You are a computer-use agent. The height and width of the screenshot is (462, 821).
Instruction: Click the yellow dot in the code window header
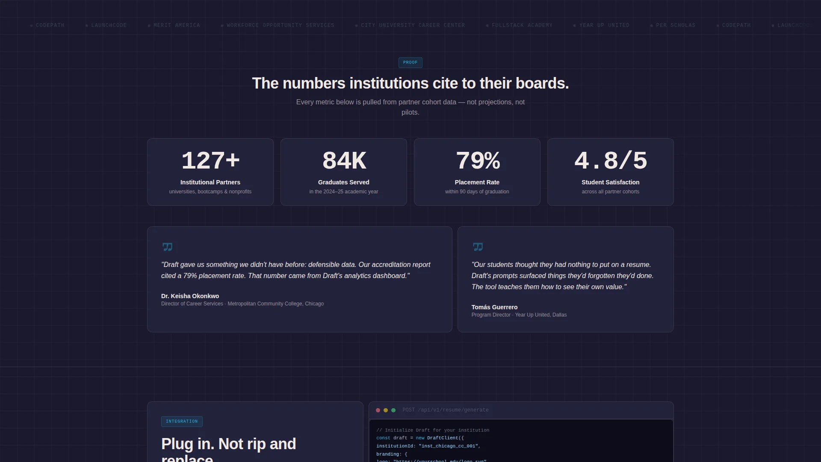tap(386, 410)
